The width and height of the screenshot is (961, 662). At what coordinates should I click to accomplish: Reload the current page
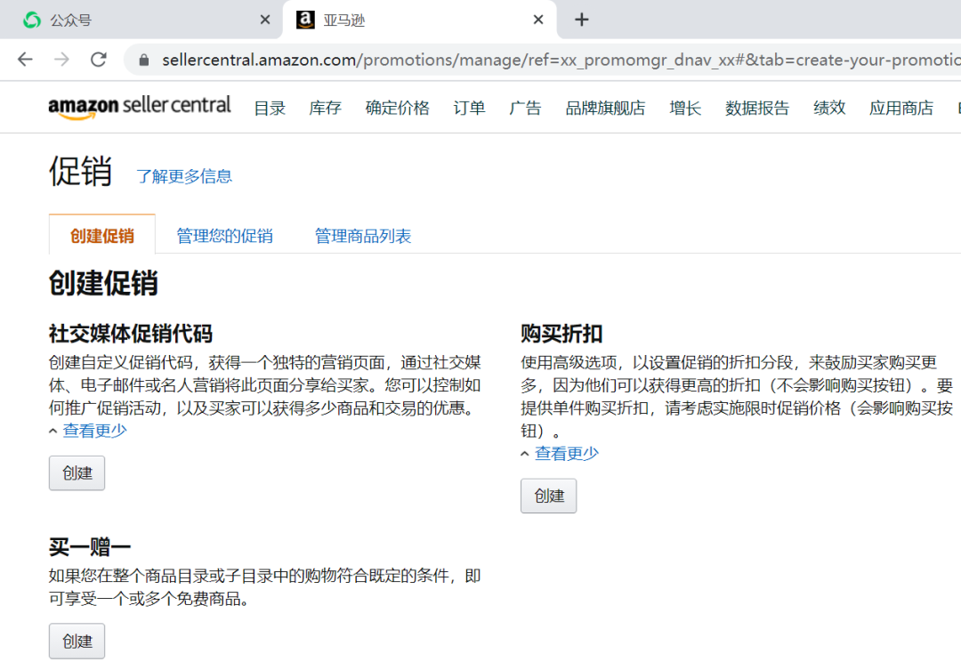pyautogui.click(x=96, y=60)
